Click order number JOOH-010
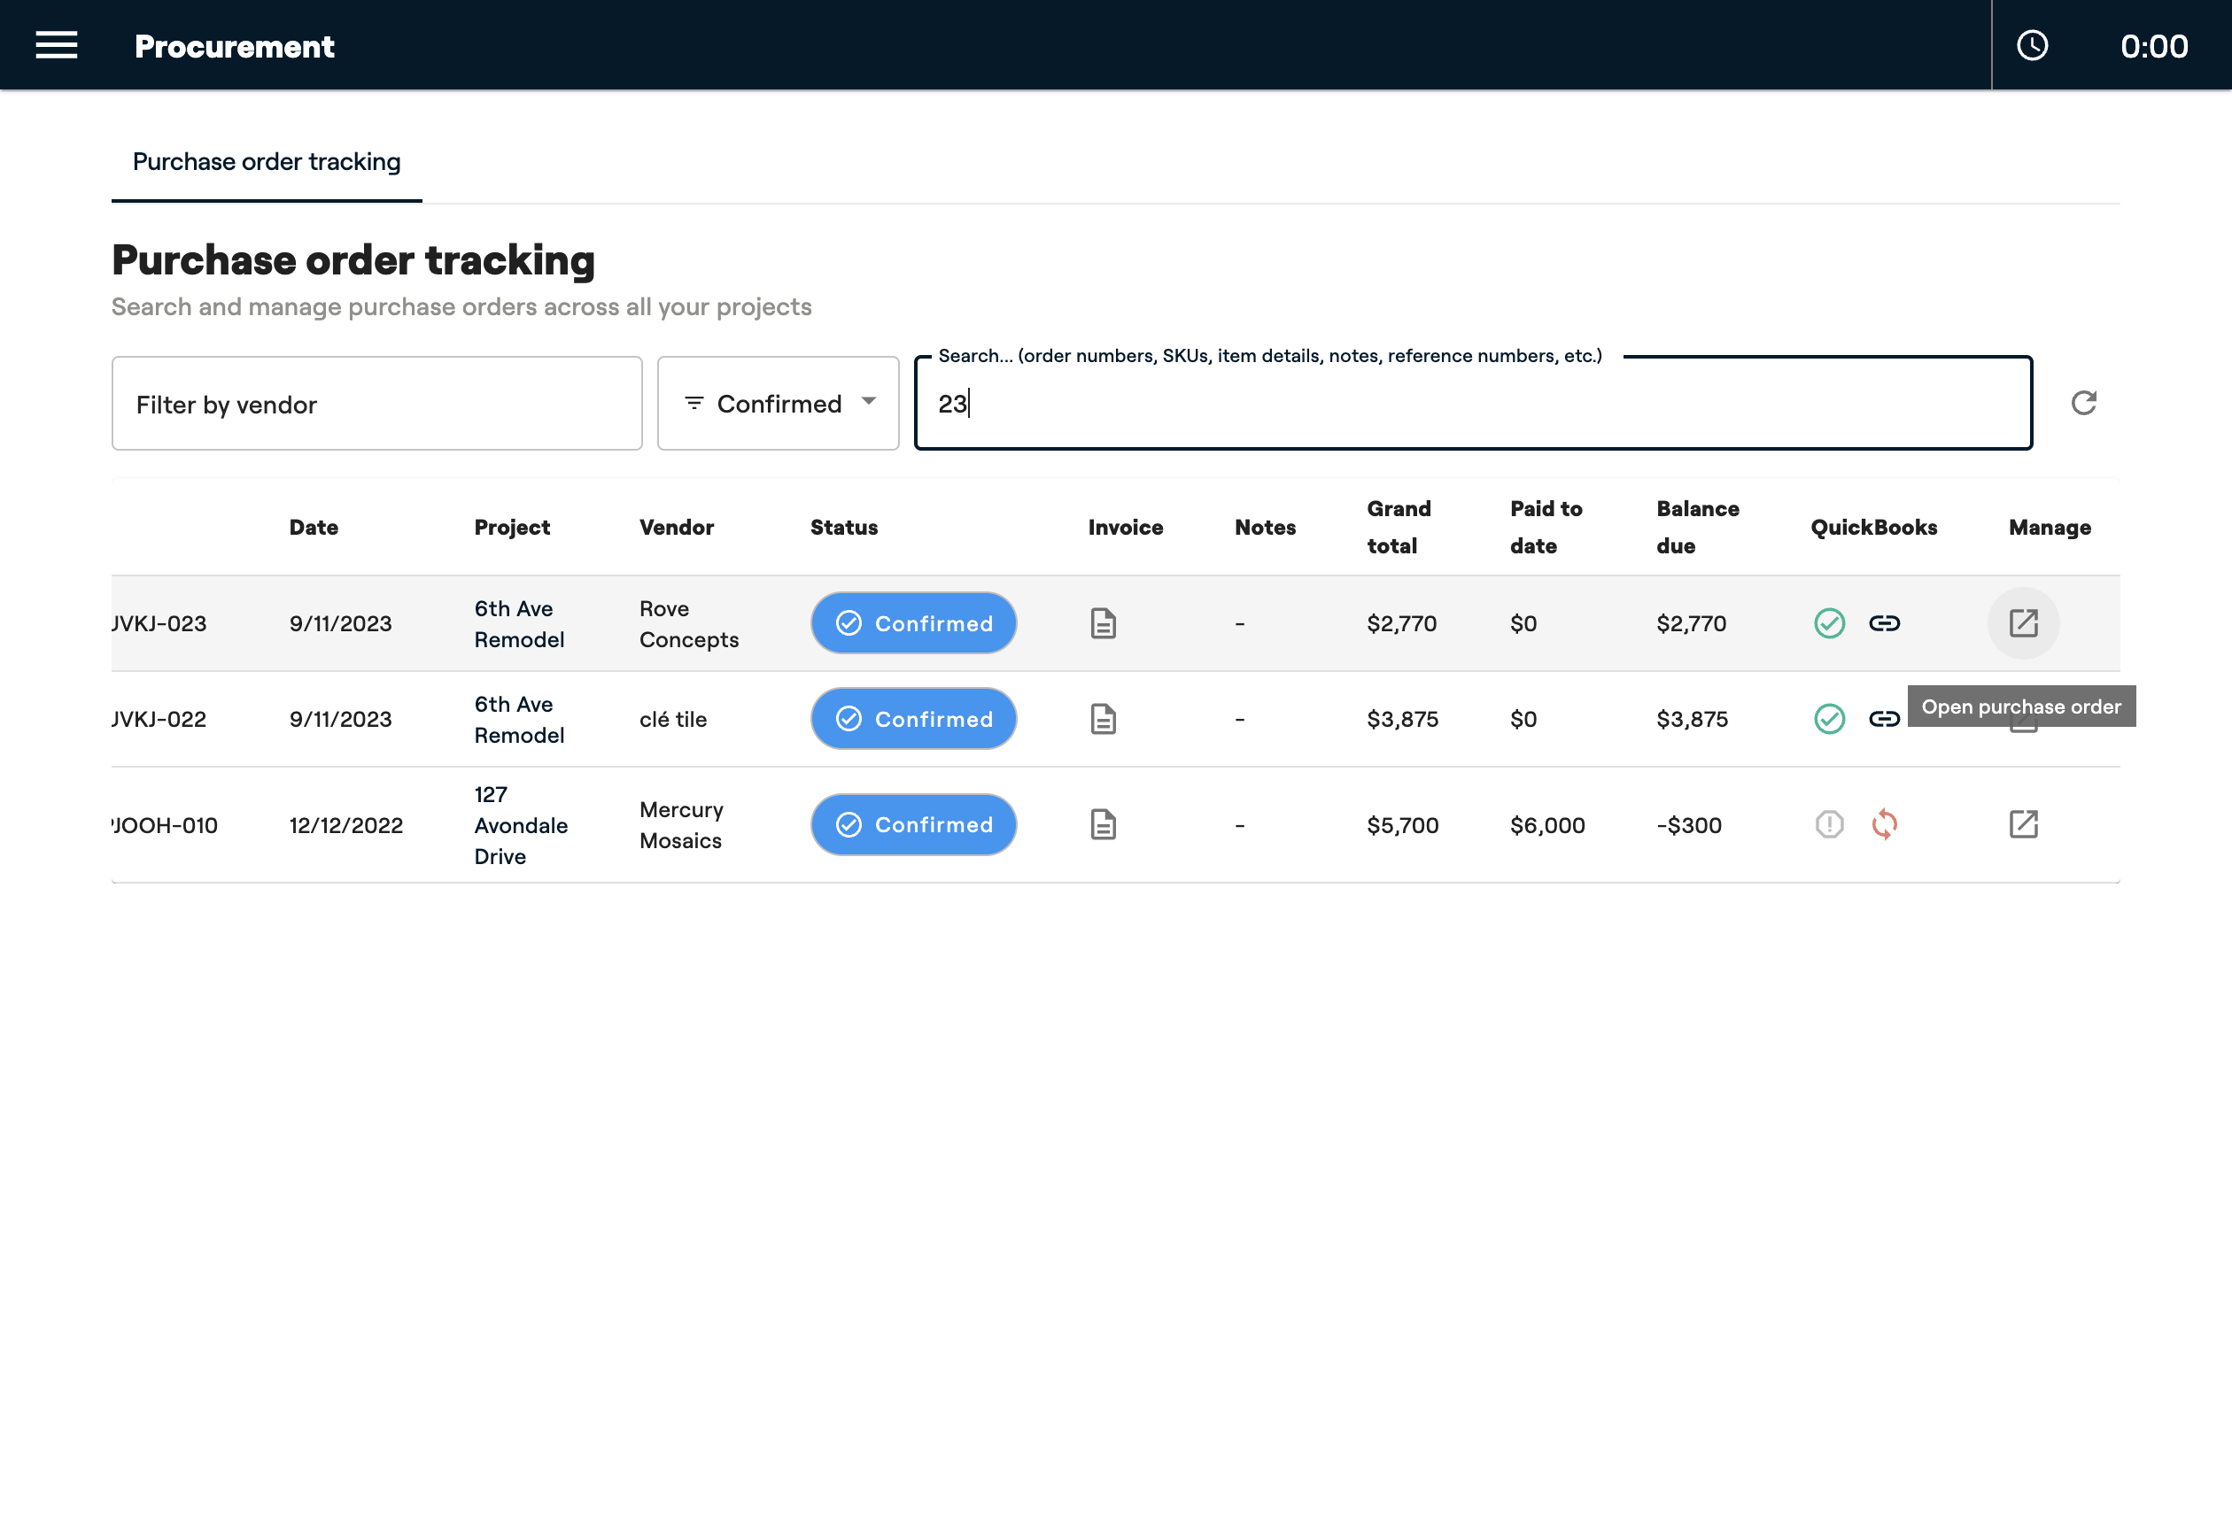The width and height of the screenshot is (2232, 1521). 166,825
